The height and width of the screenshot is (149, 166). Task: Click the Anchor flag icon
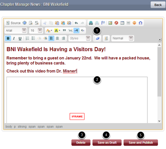tap(103, 23)
